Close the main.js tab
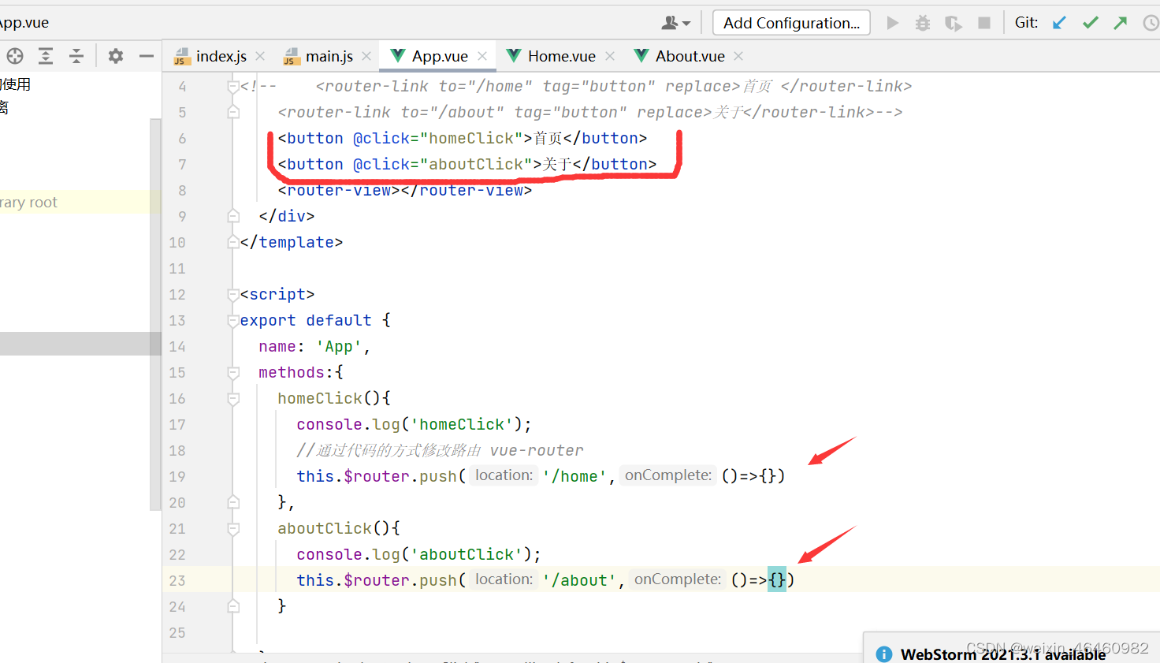The height and width of the screenshot is (663, 1160). tap(366, 56)
